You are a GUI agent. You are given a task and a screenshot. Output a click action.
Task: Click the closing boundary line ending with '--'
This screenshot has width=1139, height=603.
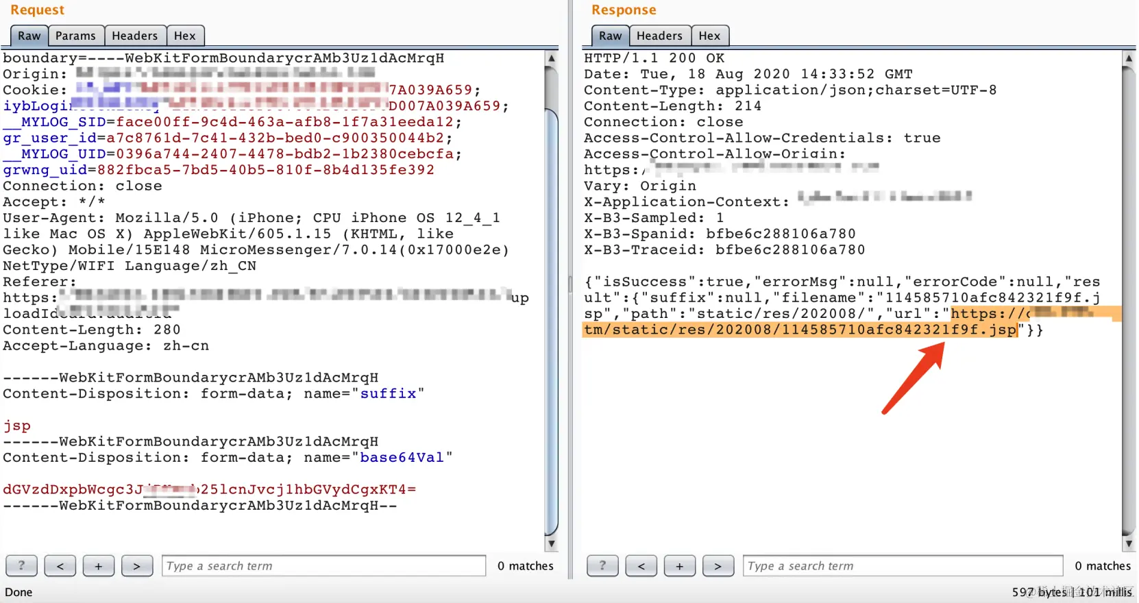[x=200, y=506]
